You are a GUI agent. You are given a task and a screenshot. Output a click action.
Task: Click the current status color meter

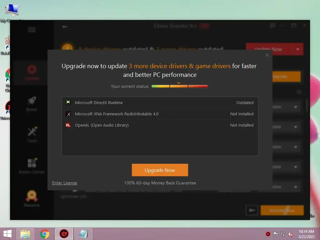[x=180, y=86]
